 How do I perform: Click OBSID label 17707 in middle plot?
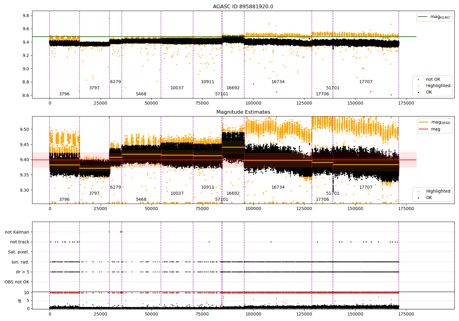point(366,187)
